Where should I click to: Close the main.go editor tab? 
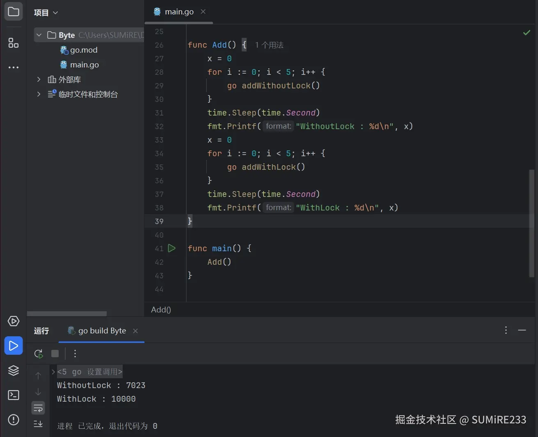tap(203, 12)
